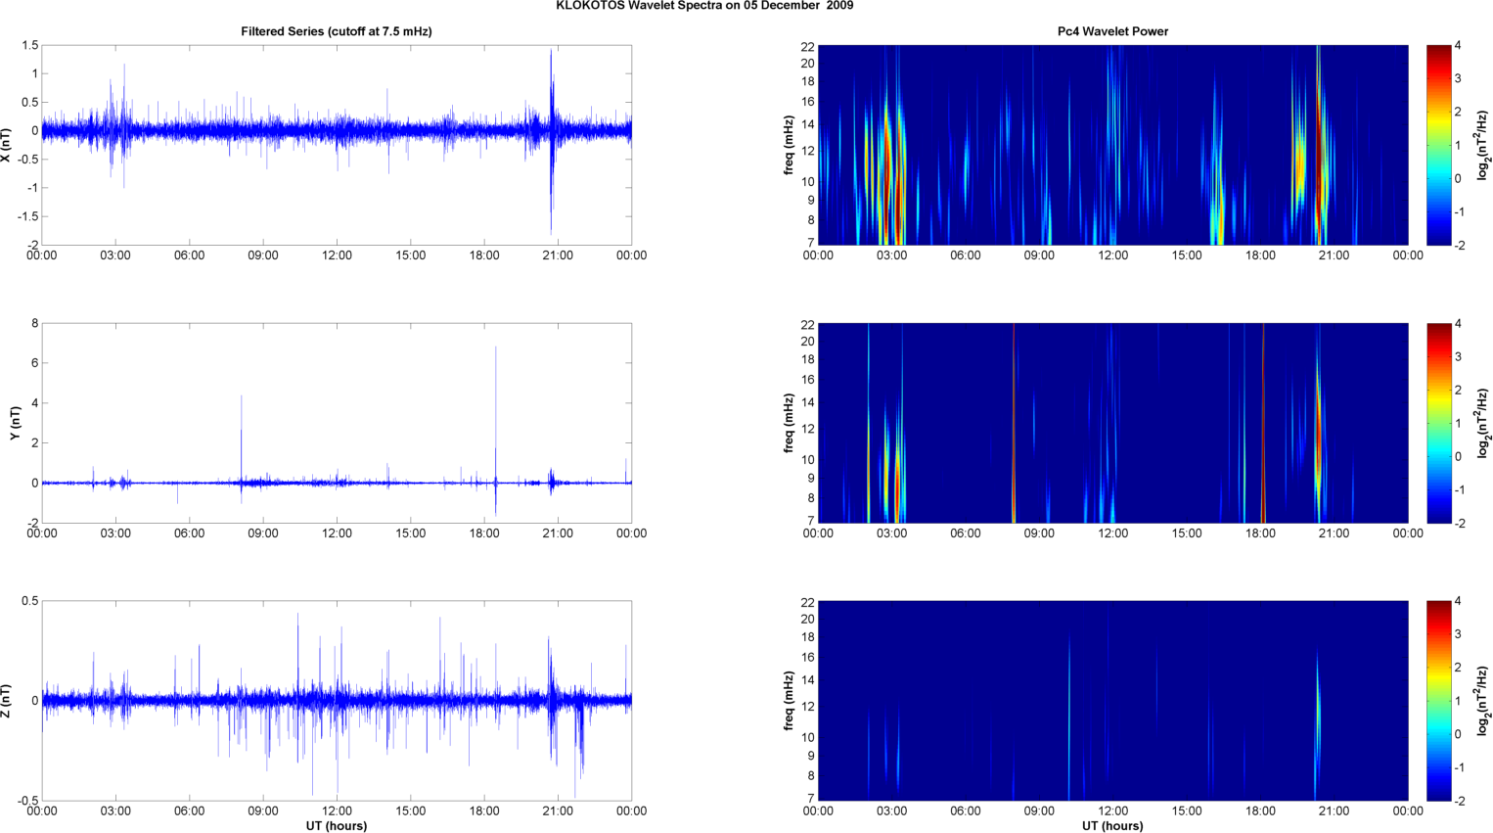Click the Z (nT) axis label
The width and height of the screenshot is (1493, 833).
coord(7,701)
